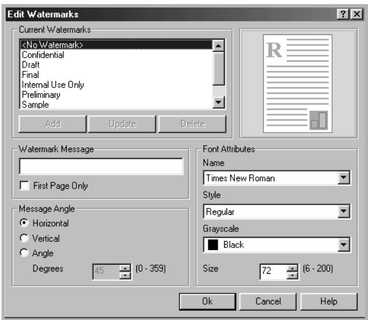Viewport: 368px width, 320px height.
Task: Select the Horizontal message angle
Action: pos(24,223)
